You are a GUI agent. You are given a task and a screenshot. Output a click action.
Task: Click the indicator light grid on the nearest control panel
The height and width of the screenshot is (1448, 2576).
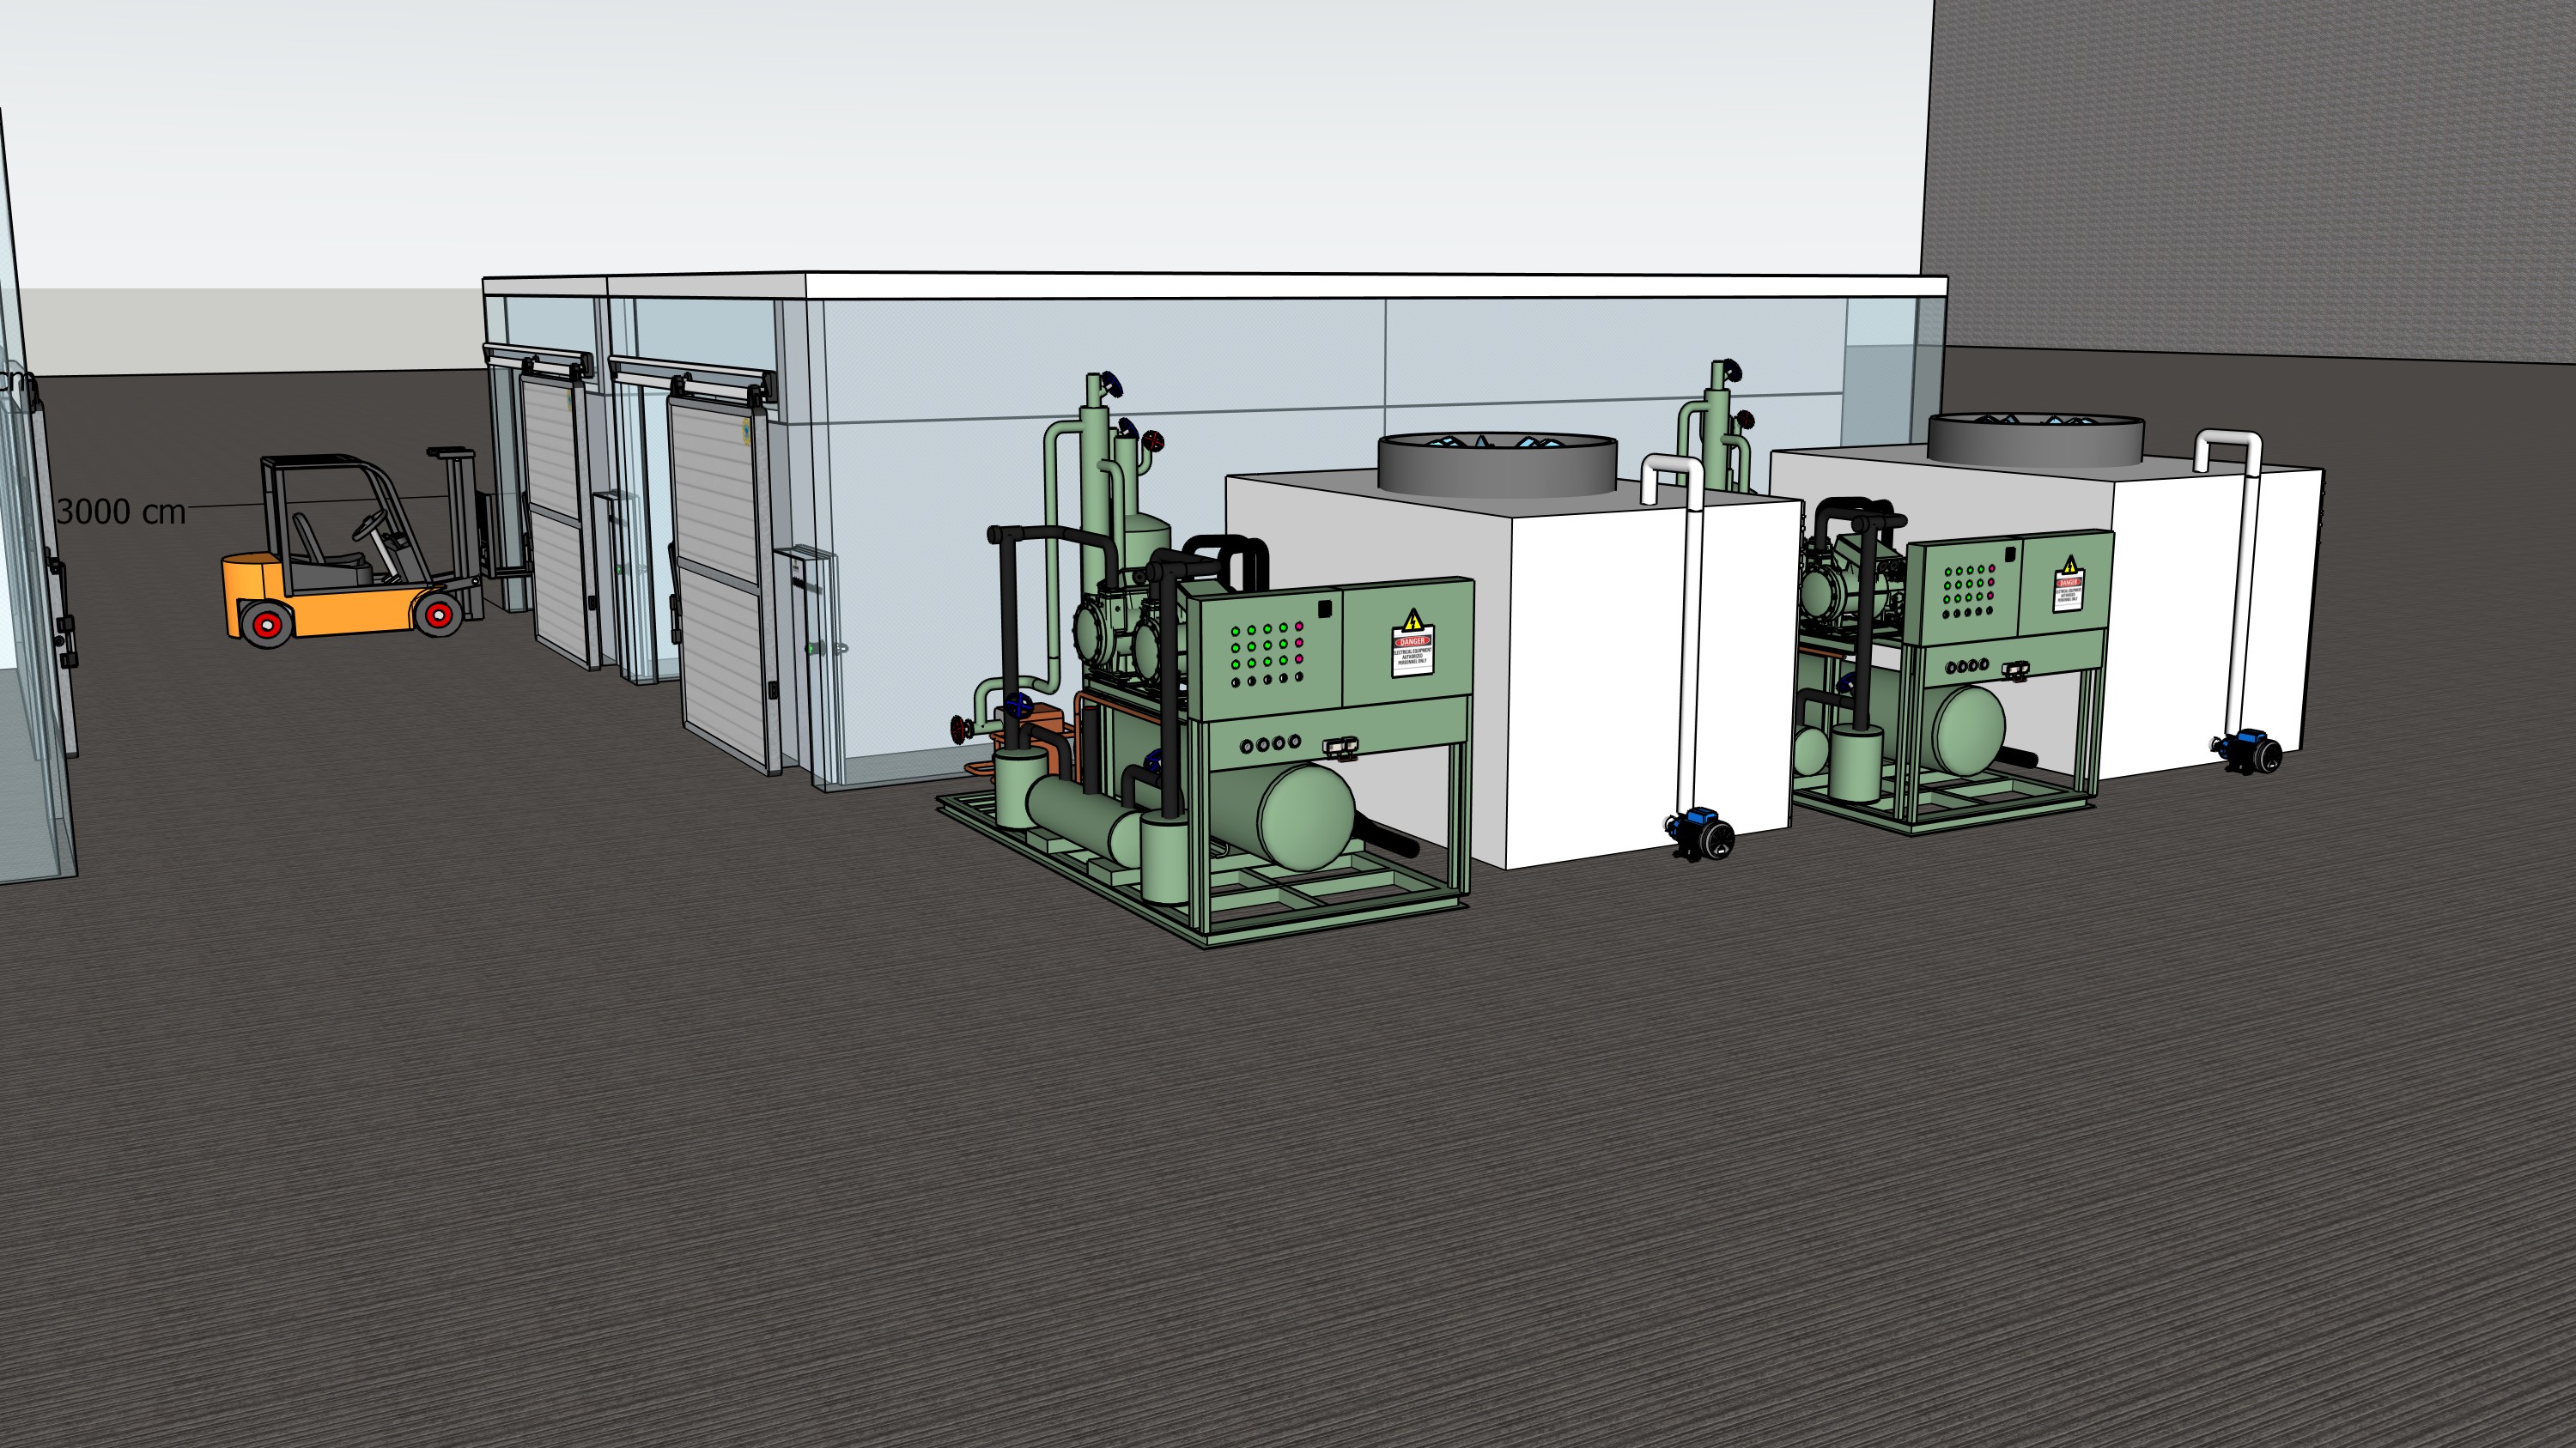(x=1267, y=656)
